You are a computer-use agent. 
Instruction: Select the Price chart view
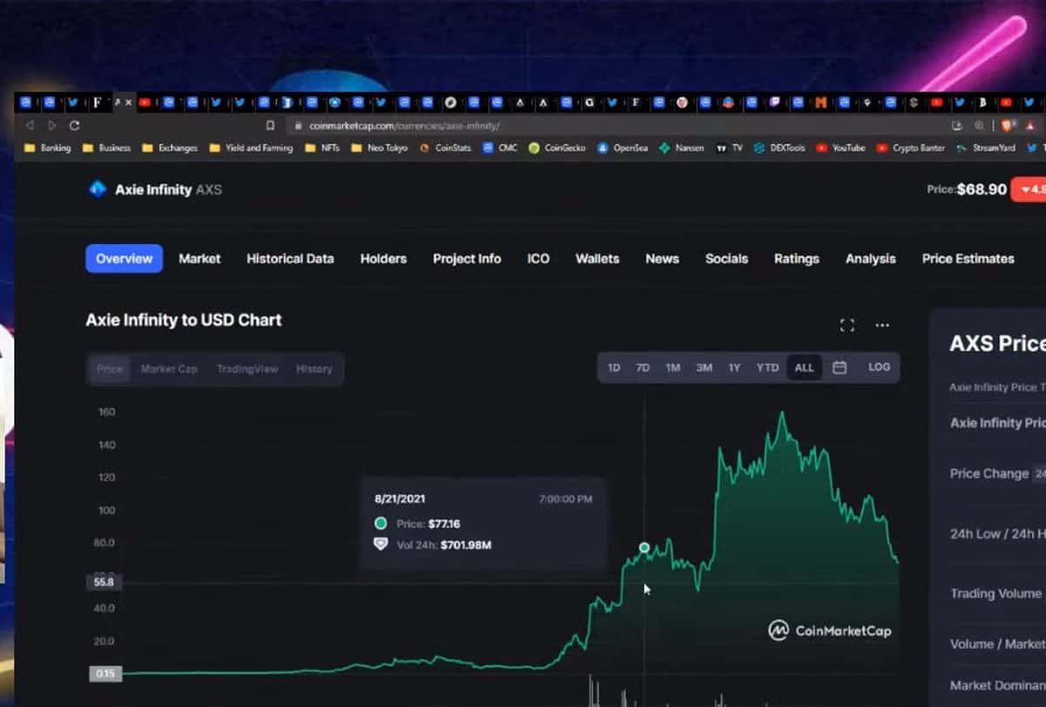110,369
